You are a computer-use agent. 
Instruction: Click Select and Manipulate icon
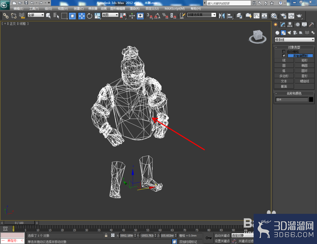pos(132,16)
